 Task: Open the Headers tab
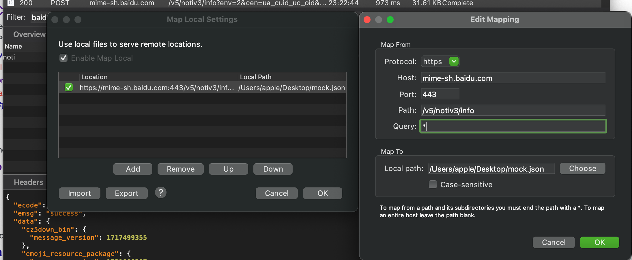click(x=28, y=182)
